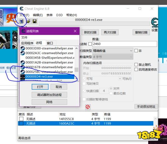Toggle the 非 checkbox
Viewport: 167px width, 144px height.
[x=136, y=51]
